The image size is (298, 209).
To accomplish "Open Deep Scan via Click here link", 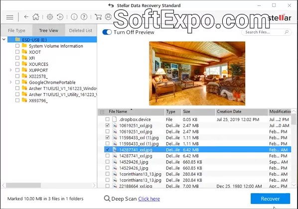I will coord(149,199).
